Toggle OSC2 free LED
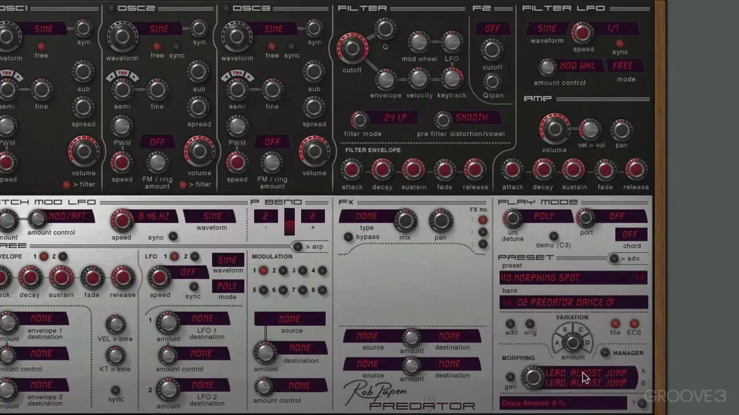The height and width of the screenshot is (415, 739). click(x=157, y=46)
